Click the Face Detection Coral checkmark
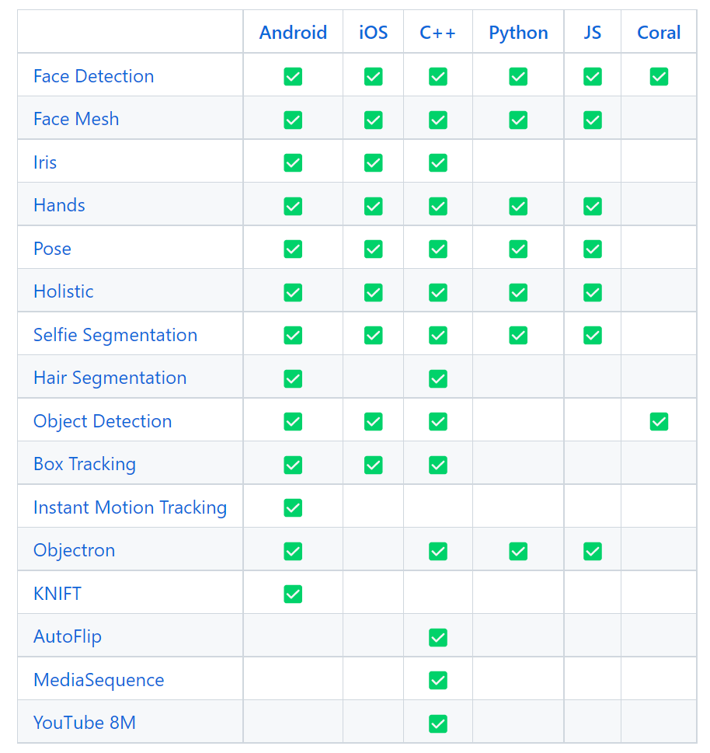 tap(659, 76)
